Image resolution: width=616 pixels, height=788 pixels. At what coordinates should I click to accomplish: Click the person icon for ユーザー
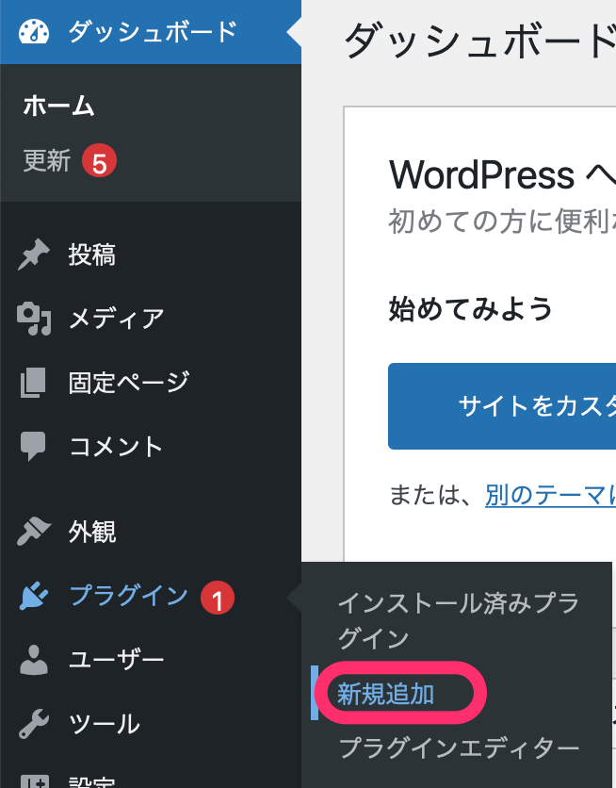pos(34,660)
